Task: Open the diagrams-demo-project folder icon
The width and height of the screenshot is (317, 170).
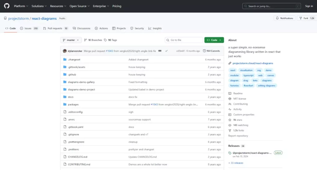Action: [65, 89]
